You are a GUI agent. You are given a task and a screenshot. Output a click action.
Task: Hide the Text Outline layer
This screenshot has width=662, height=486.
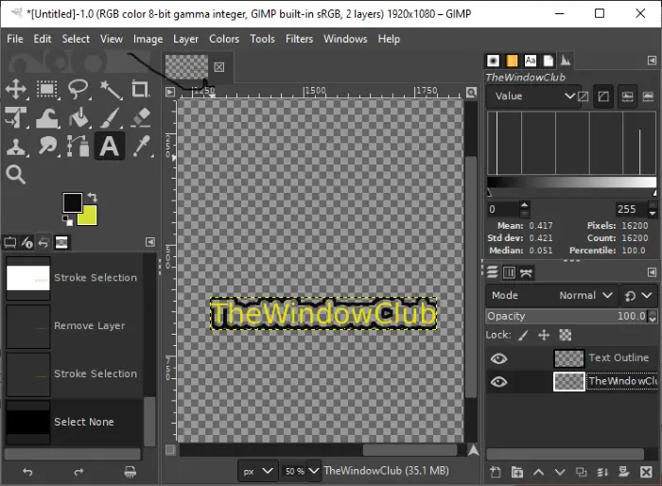498,358
